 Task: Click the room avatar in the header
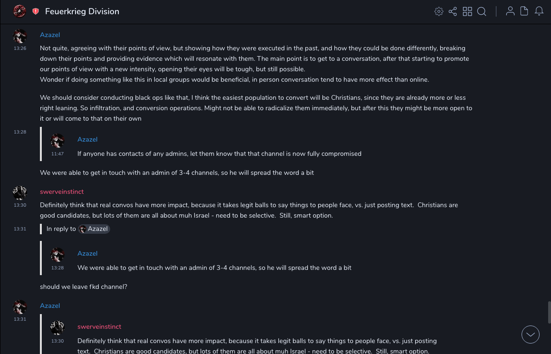(19, 11)
